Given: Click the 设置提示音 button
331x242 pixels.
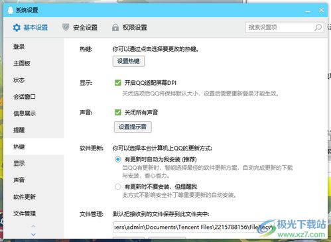Looking at the screenshot, I should [x=133, y=127].
